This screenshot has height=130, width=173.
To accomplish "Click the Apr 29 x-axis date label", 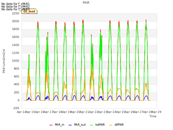I will (157, 112).
